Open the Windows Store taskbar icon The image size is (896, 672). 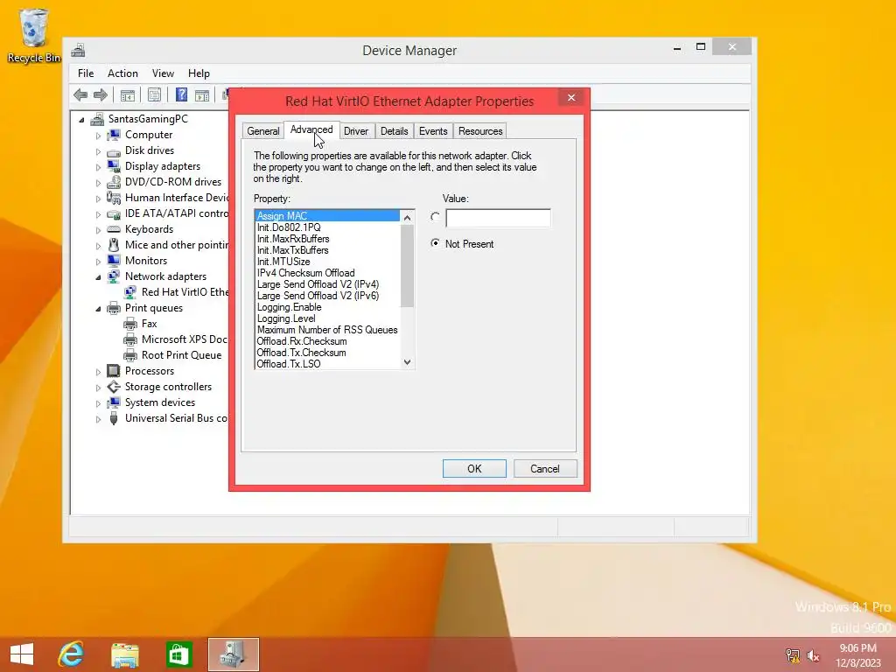(178, 654)
